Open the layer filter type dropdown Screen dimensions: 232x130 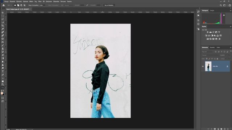[208, 52]
